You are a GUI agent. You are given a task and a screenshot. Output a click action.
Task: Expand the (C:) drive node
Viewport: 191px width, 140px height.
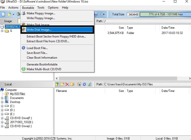2,106
